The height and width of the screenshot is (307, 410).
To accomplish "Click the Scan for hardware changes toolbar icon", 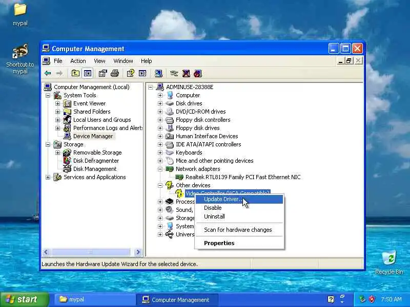I will pos(158,73).
